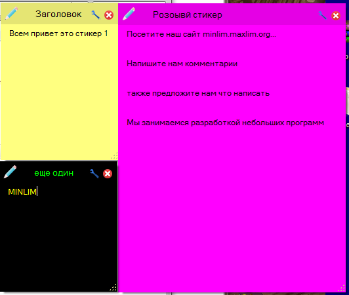
Task: Open wrench settings of pink sticker
Action: click(323, 16)
